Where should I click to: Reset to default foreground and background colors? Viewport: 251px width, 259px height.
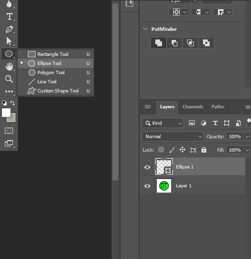(4, 103)
